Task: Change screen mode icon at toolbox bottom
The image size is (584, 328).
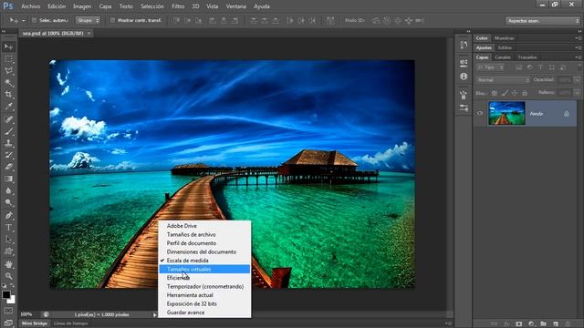Action: click(8, 323)
